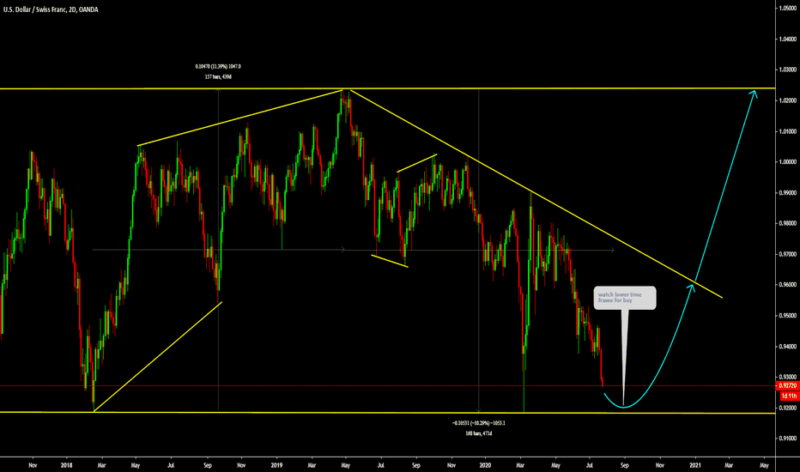
Task: Click the 0.95000 price axis label
Action: coord(788,316)
